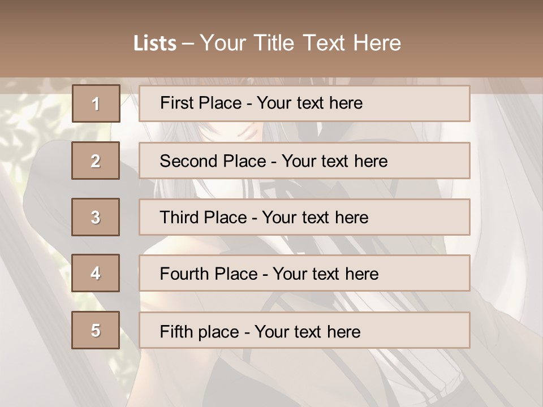
Task: Click 'Your Title Text Here' in heading
Action: pyautogui.click(x=300, y=43)
